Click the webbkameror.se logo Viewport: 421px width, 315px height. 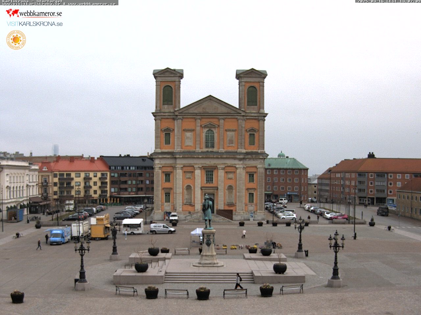coord(34,13)
